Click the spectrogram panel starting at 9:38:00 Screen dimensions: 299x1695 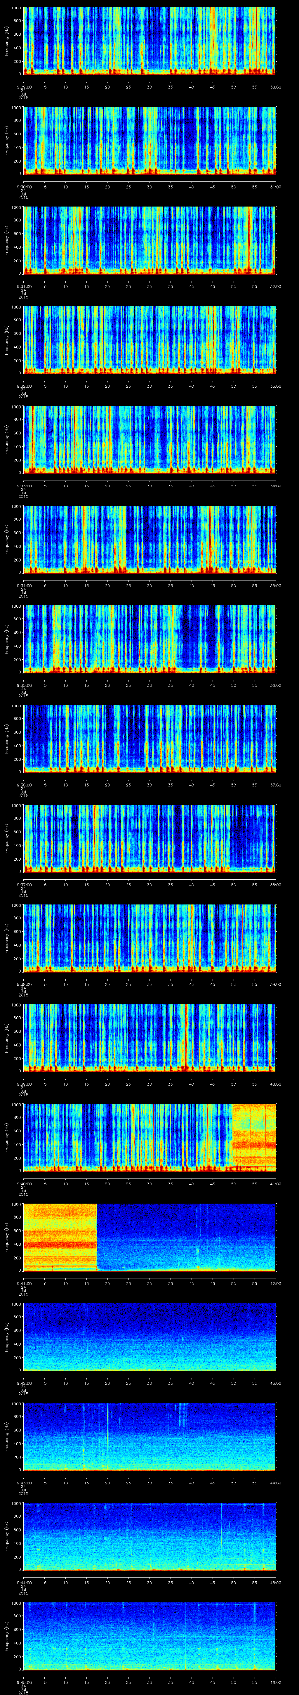pyautogui.click(x=150, y=938)
